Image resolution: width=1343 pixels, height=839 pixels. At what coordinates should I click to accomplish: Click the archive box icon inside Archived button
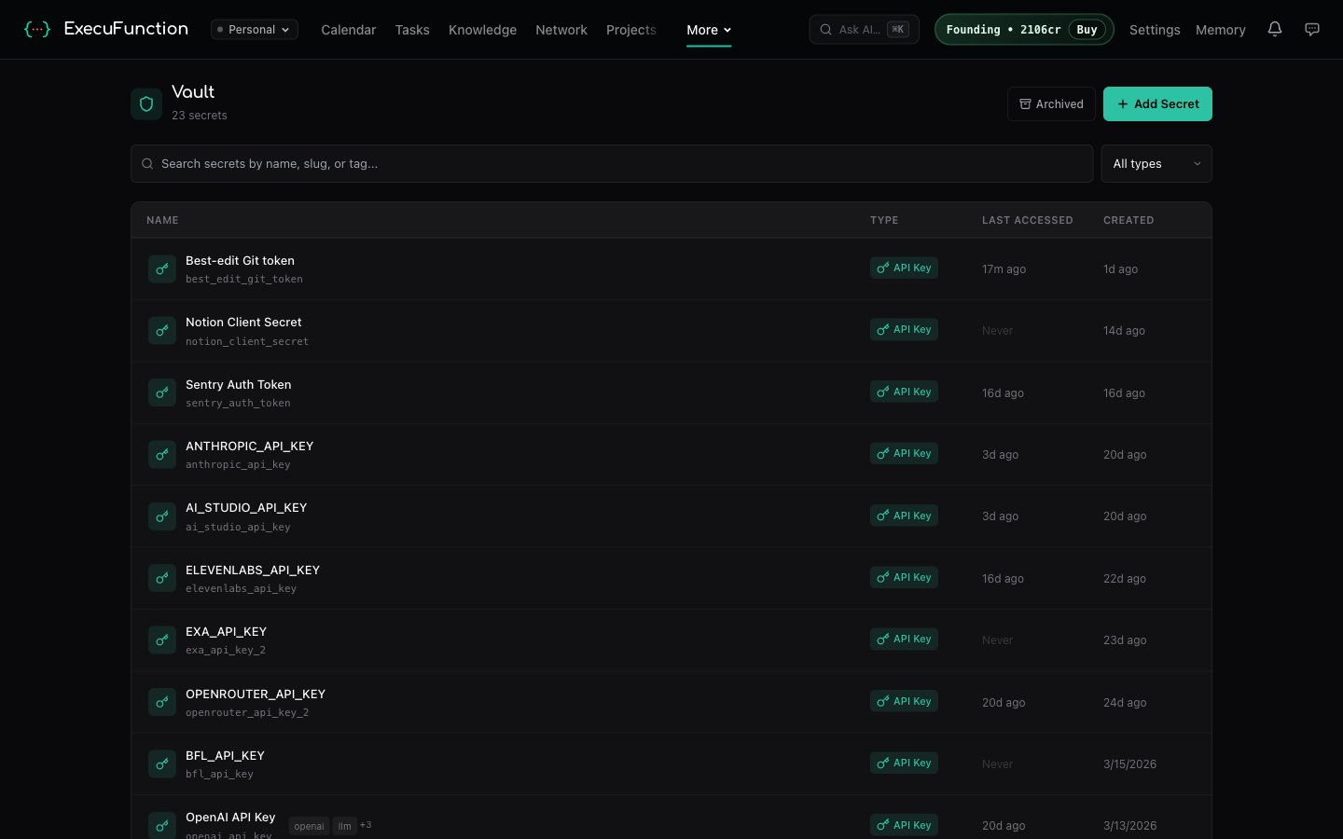pyautogui.click(x=1023, y=103)
